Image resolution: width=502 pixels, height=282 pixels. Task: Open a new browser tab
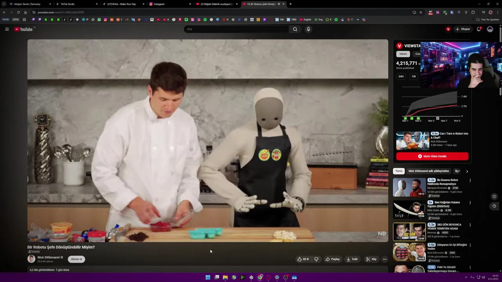click(x=290, y=4)
